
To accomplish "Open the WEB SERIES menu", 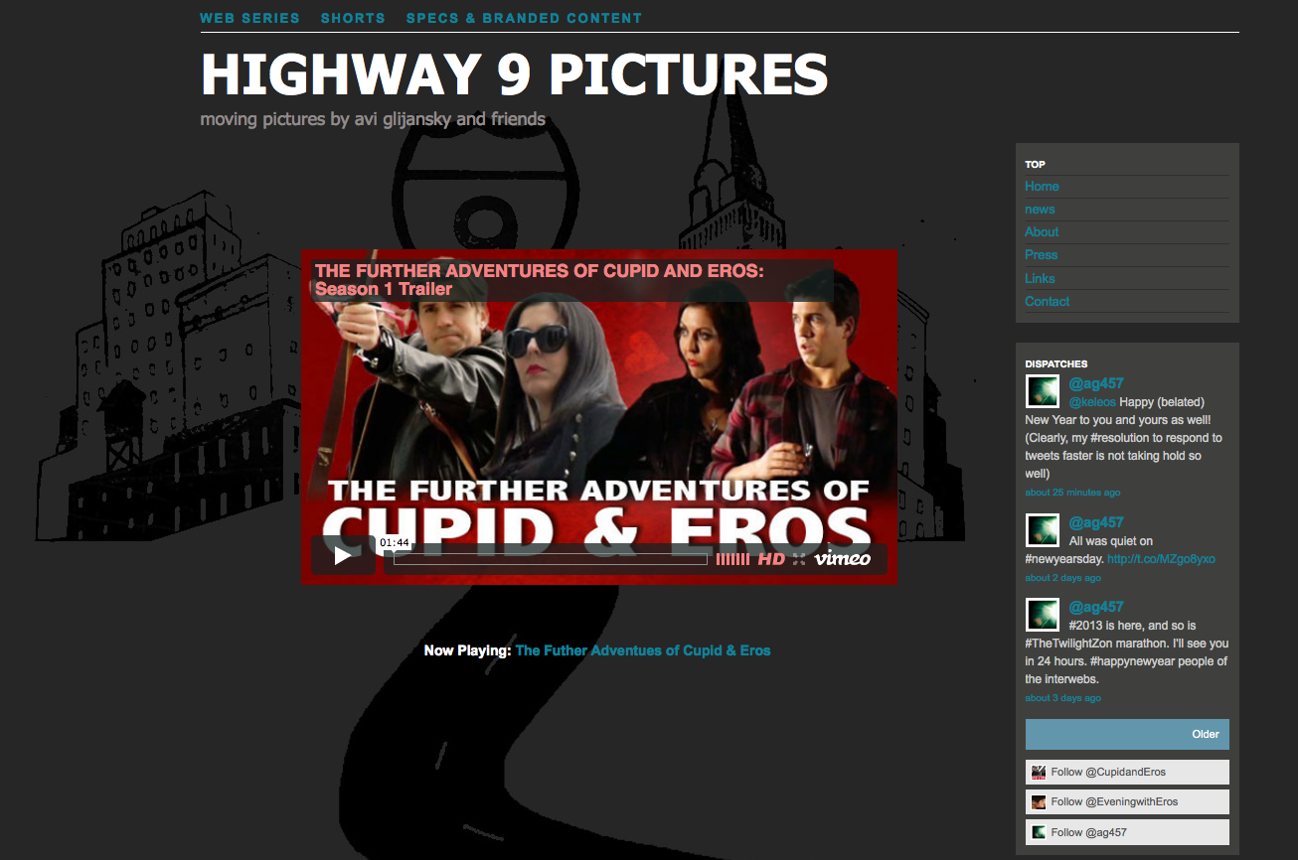I will click(x=249, y=17).
